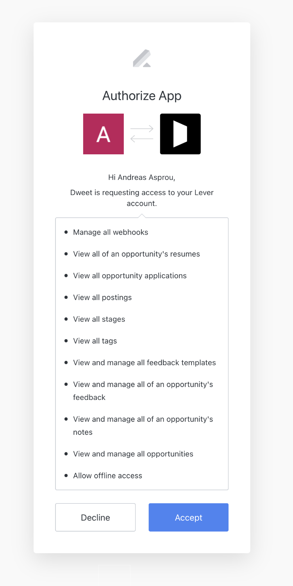Select the 'View all stages' permission entry
Screen dimensions: 293x586
(99, 319)
